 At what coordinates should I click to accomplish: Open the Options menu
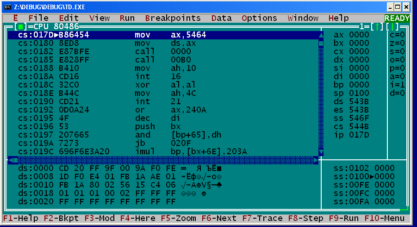pos(259,18)
